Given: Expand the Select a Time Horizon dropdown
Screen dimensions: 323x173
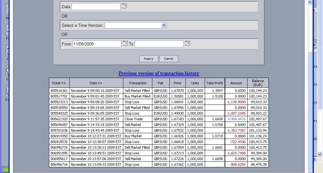Looking at the screenshot, I should point(164,25).
